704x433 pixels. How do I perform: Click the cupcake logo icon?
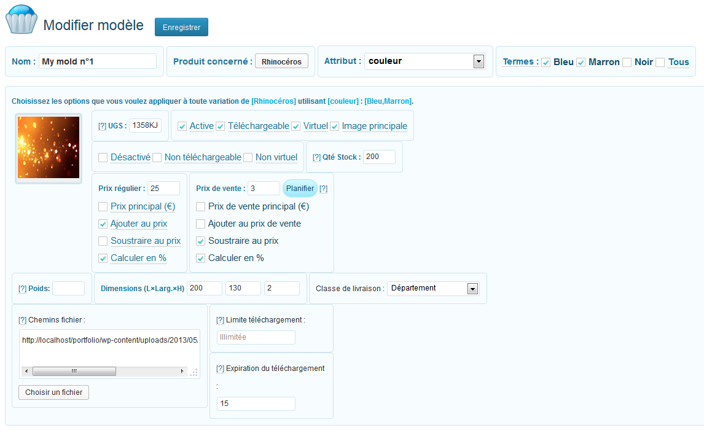click(21, 19)
